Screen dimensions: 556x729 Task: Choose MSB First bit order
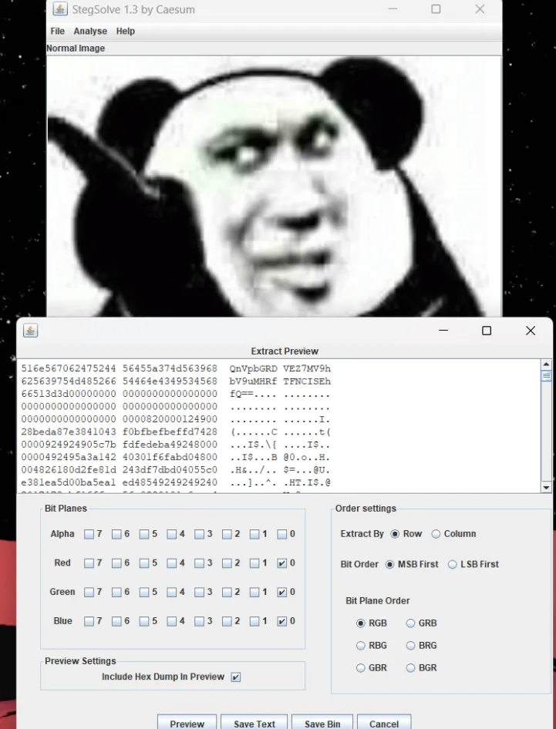390,564
